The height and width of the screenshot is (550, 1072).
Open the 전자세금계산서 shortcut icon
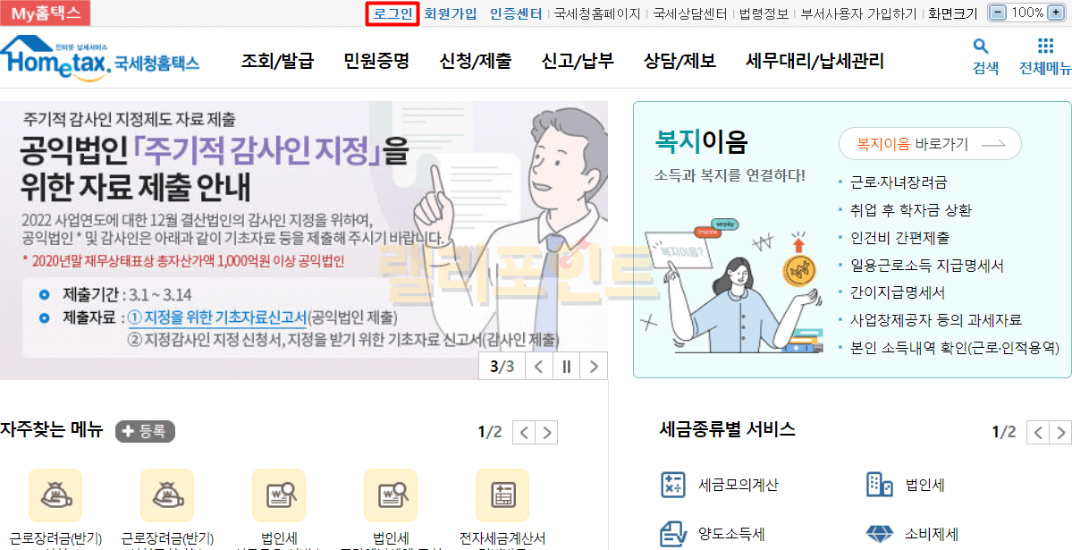tap(502, 495)
